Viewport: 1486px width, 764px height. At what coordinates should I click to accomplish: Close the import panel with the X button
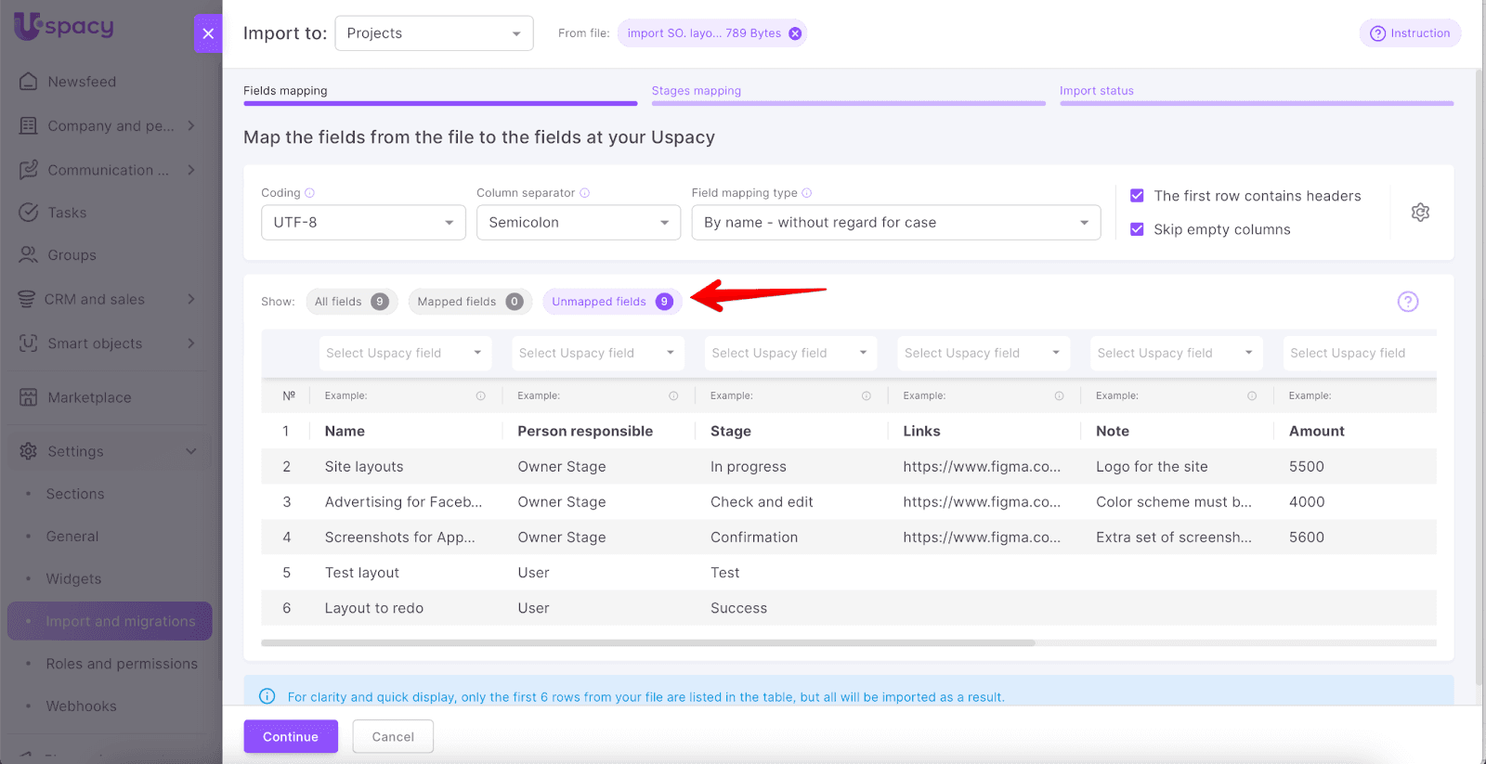pos(208,33)
